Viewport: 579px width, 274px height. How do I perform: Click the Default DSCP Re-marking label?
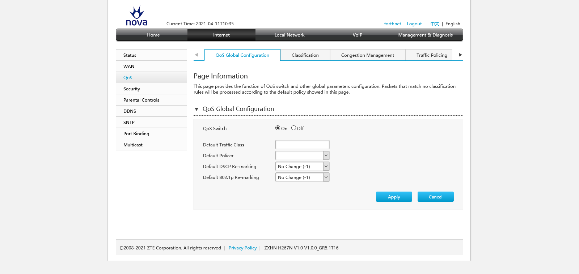[229, 167]
